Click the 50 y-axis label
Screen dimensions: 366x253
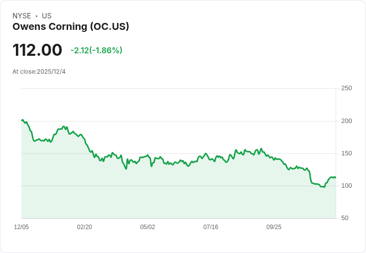(345, 218)
